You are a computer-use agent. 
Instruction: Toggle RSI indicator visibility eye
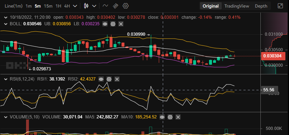click(101, 79)
